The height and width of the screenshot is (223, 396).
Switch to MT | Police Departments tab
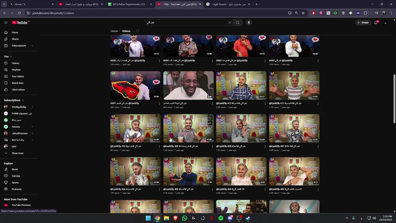coord(130,4)
